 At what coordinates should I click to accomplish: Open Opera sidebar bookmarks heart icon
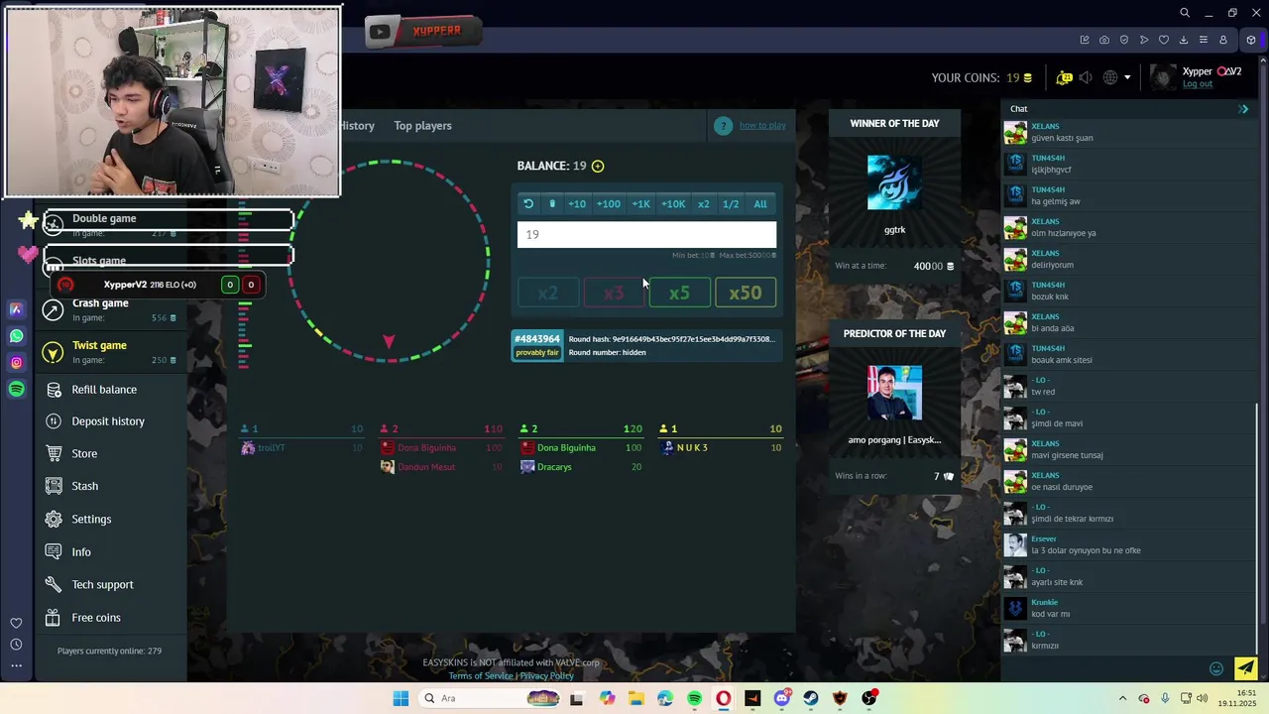(16, 623)
